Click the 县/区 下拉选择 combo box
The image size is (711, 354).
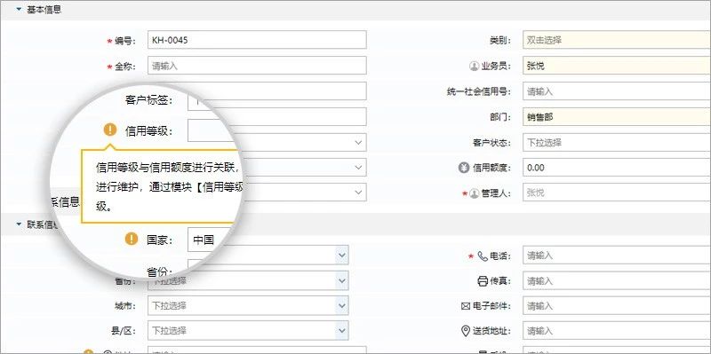pos(248,330)
